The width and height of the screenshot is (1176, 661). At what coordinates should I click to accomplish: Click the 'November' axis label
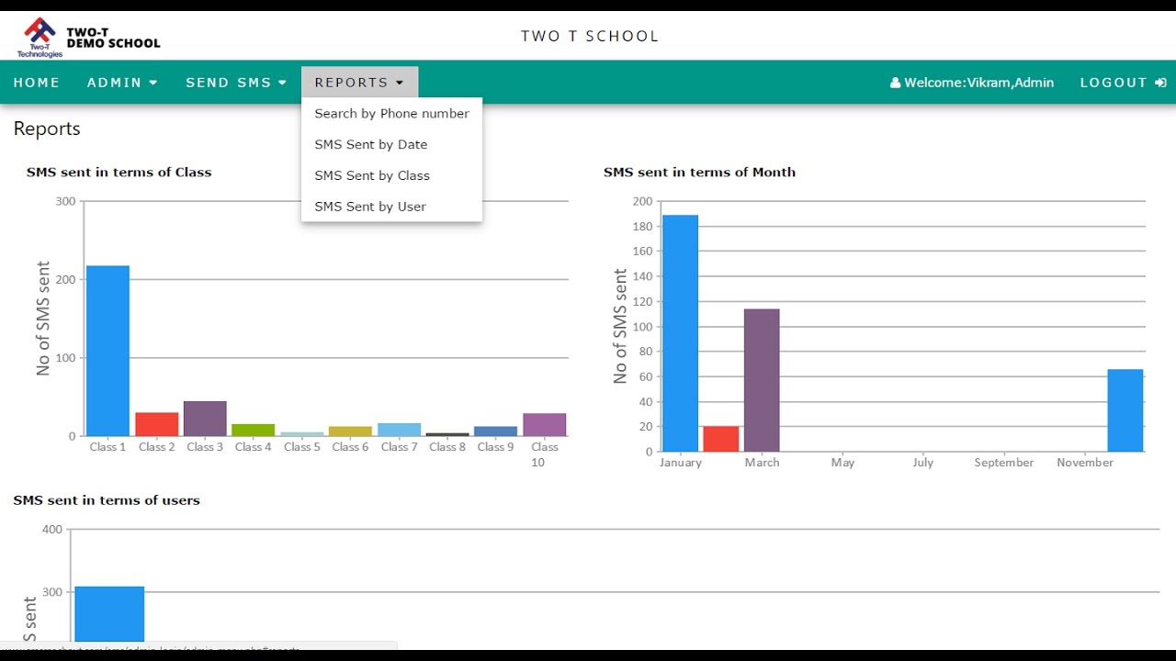1085,463
